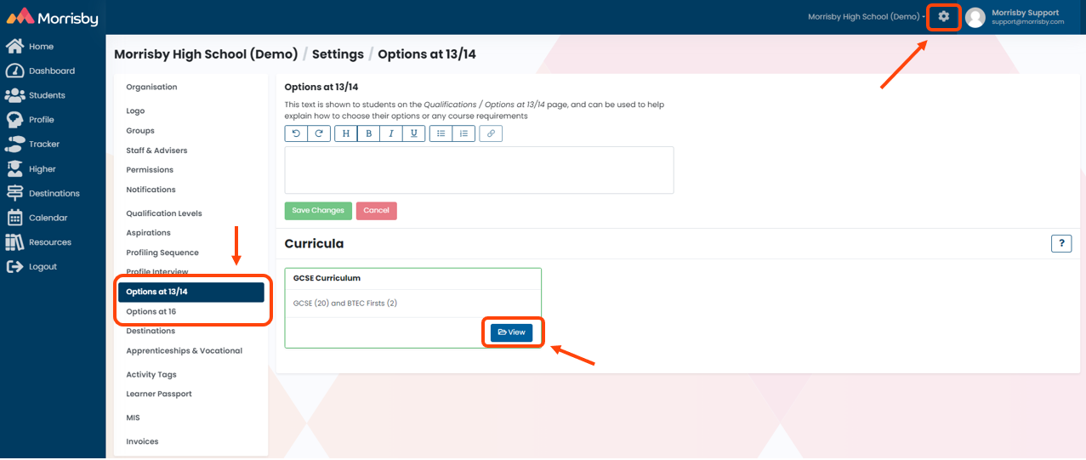The height and width of the screenshot is (460, 1086).
Task: Undo the last editor change
Action: pyautogui.click(x=296, y=133)
